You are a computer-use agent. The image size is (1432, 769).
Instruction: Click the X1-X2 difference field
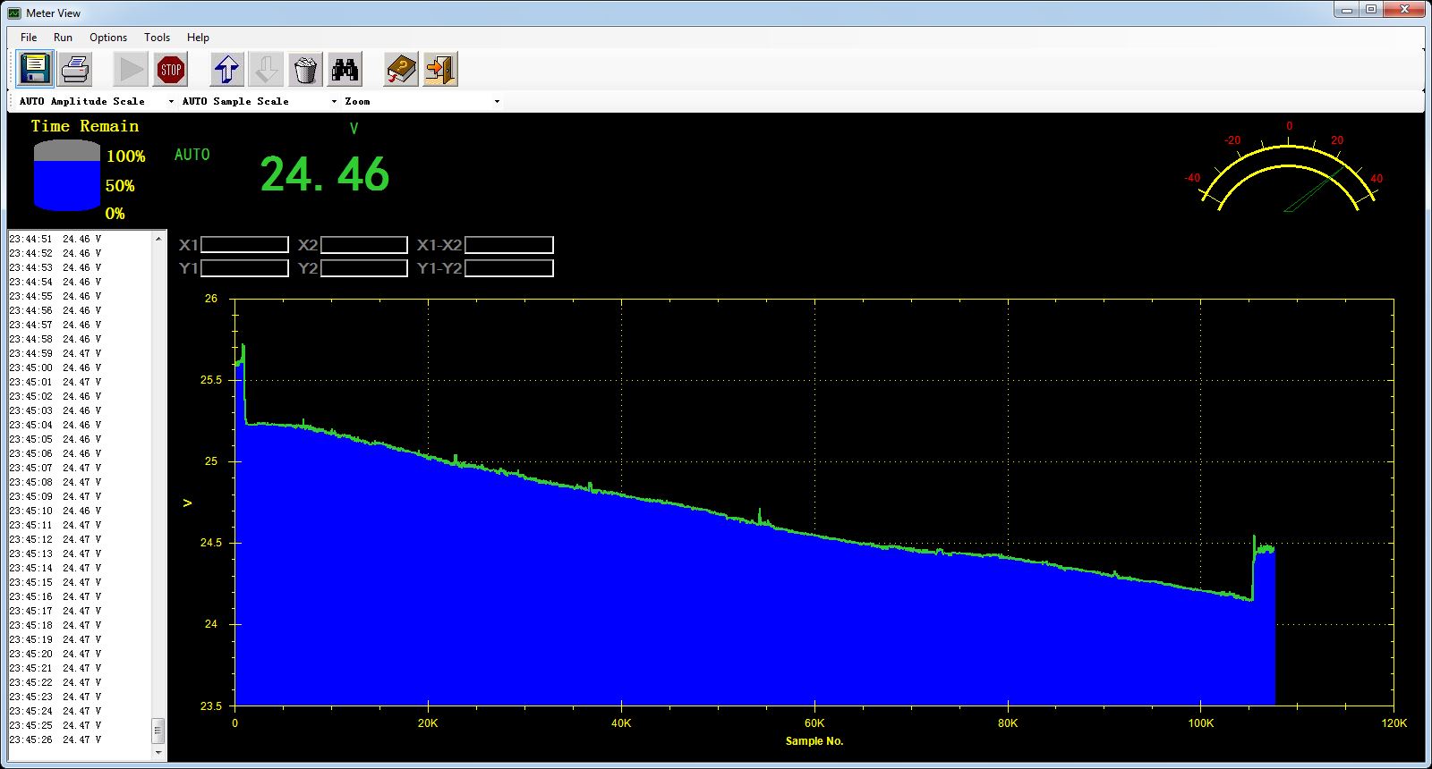509,245
